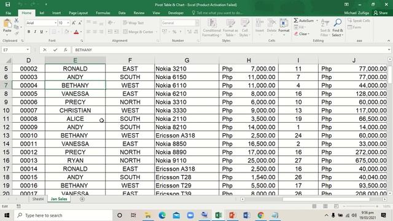The height and width of the screenshot is (221, 393).
Task: Toggle Merge & Center
Action: [138, 32]
